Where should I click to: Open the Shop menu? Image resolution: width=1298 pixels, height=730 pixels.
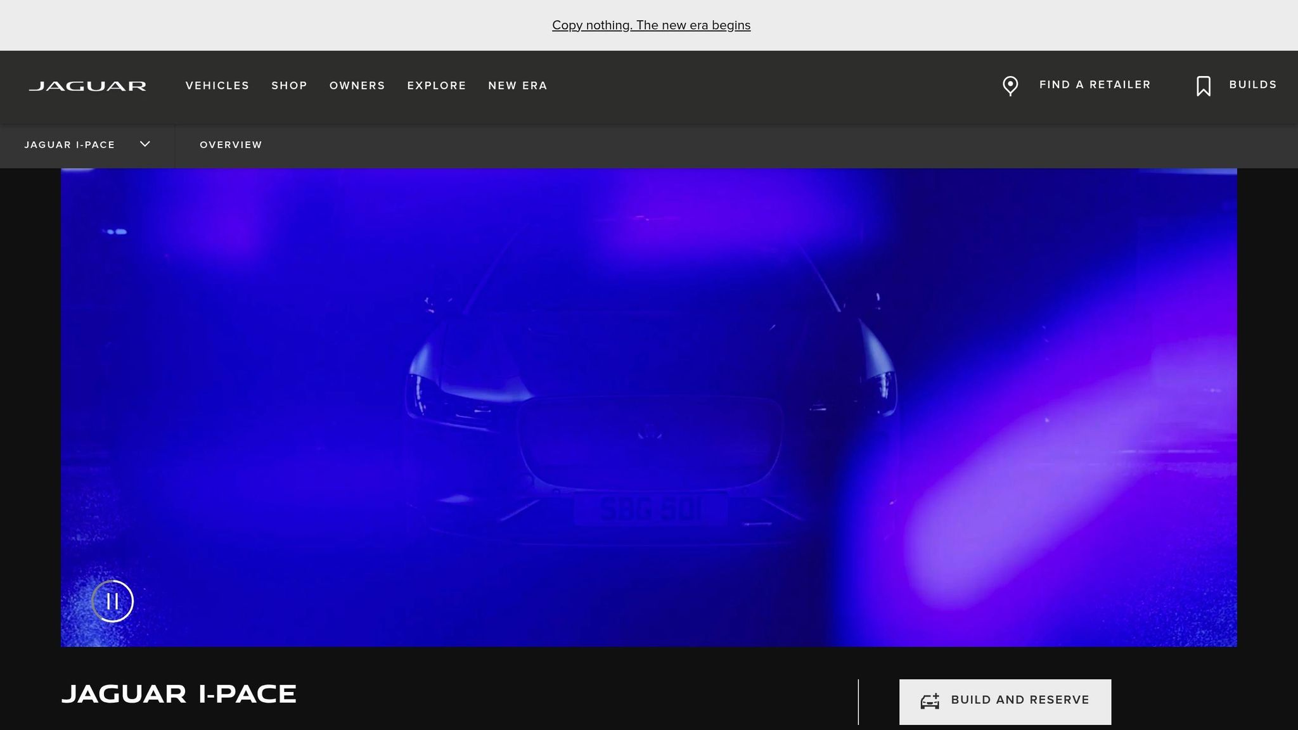click(289, 86)
